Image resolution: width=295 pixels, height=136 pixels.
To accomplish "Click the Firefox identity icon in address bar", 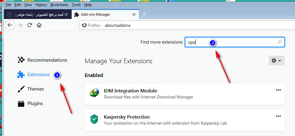I will 84,25.
